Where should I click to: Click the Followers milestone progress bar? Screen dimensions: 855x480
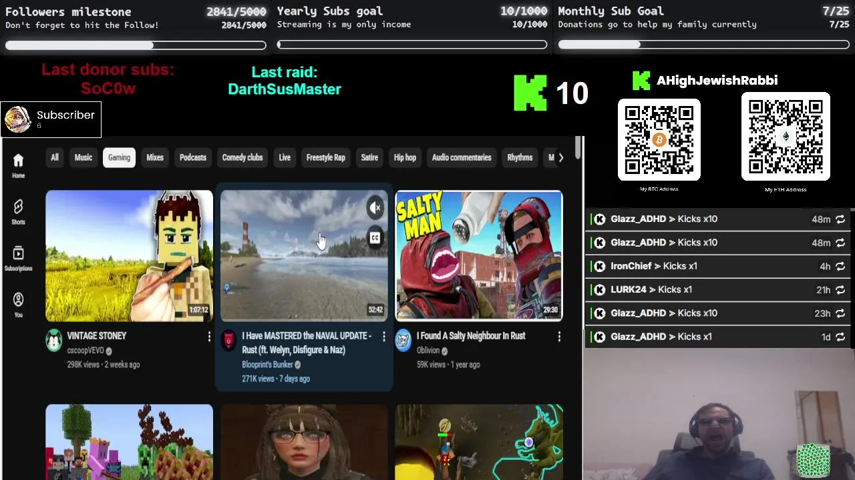point(136,45)
